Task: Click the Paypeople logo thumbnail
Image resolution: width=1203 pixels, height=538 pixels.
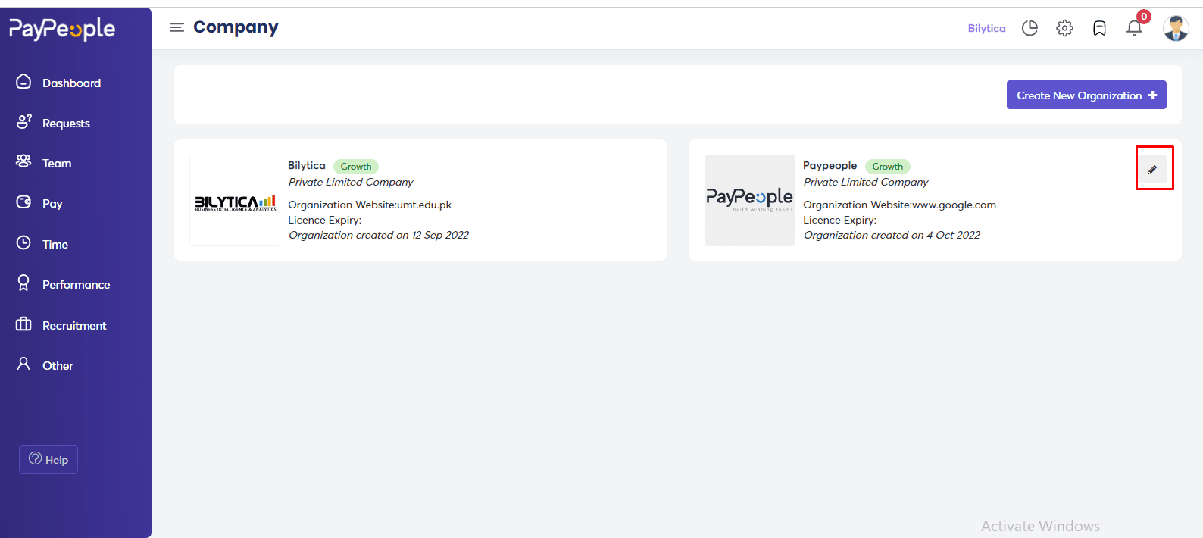Action: 750,200
